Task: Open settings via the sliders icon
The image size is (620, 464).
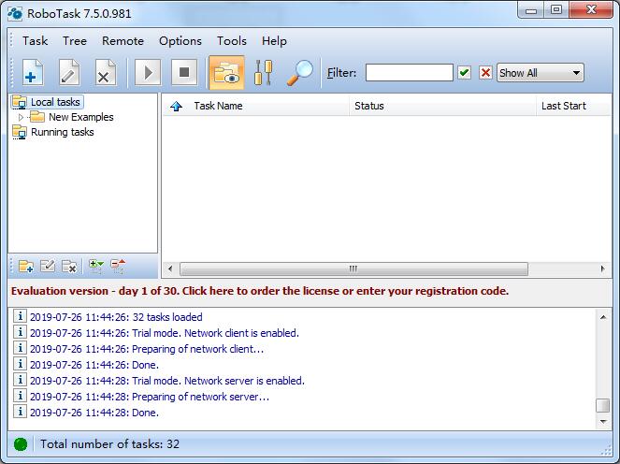Action: coord(264,72)
